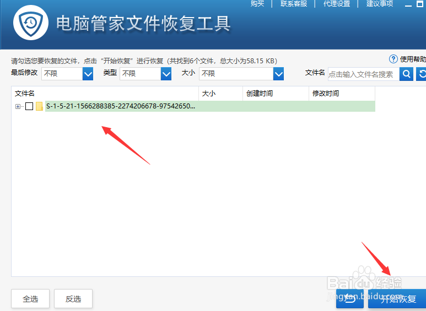Click the 大小 combo box field
This screenshot has height=311, width=426.
(241, 74)
